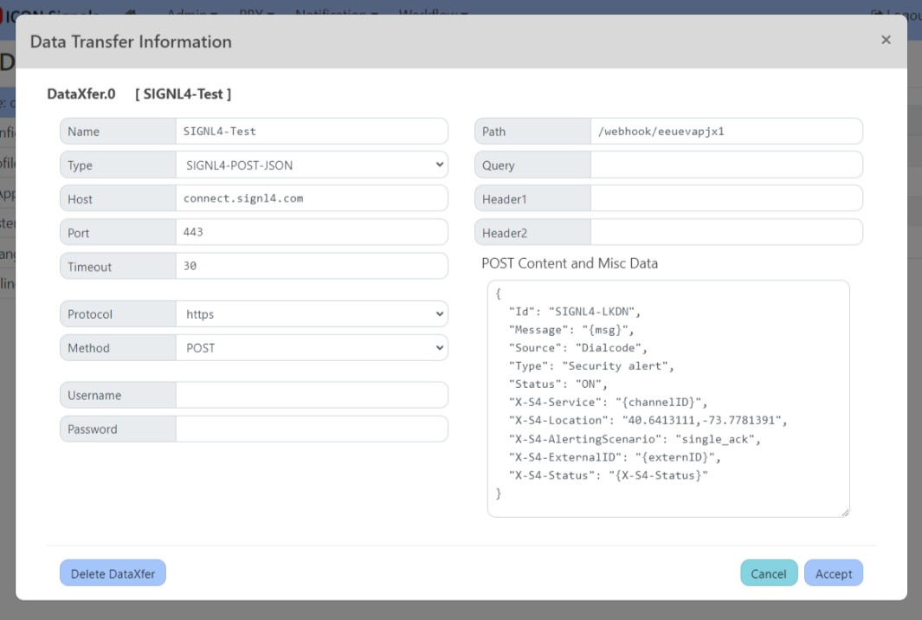The width and height of the screenshot is (922, 620).
Task: Focus the Header2 input field
Action: (725, 233)
